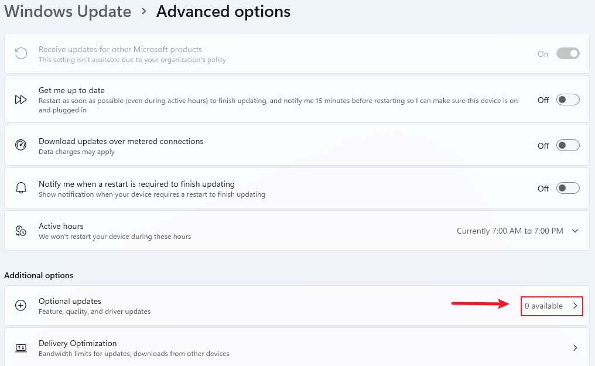
Task: Click the refresh icon beside Receive updates
Action: (20, 54)
